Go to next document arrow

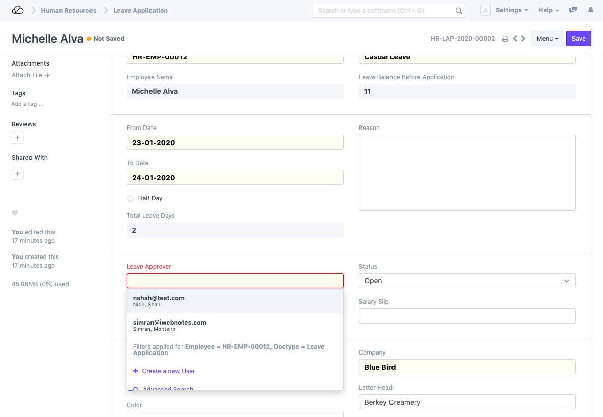point(523,39)
